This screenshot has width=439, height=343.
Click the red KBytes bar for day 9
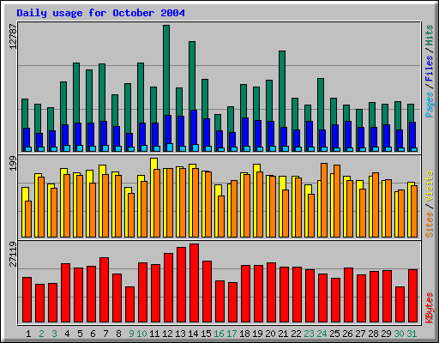(x=129, y=304)
